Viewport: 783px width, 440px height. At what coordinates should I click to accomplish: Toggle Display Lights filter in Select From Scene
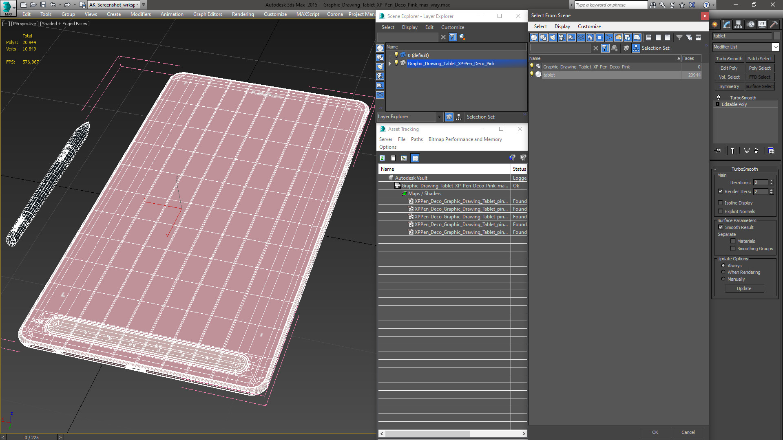click(553, 37)
